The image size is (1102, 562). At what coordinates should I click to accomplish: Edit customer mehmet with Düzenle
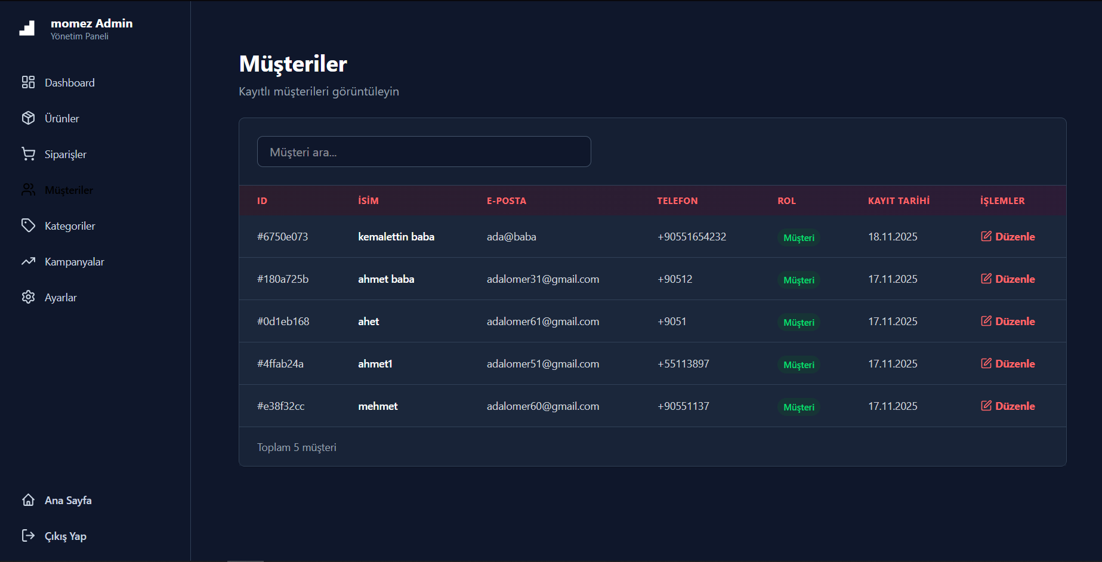pyautogui.click(x=1008, y=406)
